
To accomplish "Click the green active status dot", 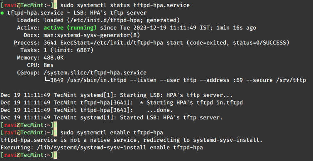I will [x=2, y=13].
